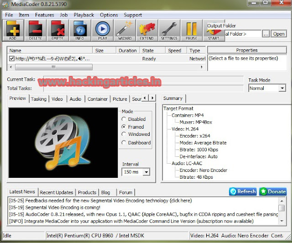
Task: Select the Summary tab
Action: 173,98
